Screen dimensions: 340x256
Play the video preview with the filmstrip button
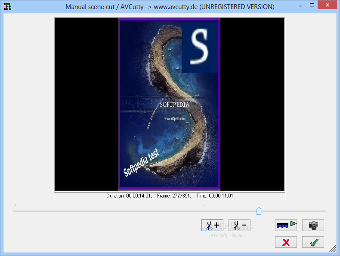click(286, 225)
